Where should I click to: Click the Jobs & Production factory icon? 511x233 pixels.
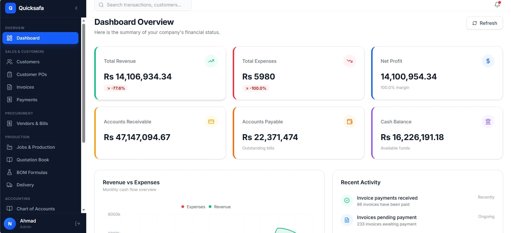[x=9, y=147]
